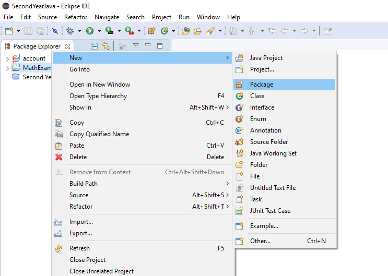Image resolution: width=388 pixels, height=276 pixels.
Task: Expand the MathExam project tree node
Action: 7,68
